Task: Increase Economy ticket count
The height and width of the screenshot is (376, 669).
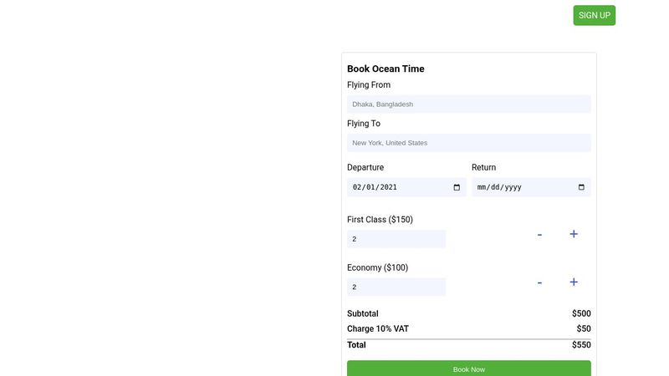Action: pyautogui.click(x=574, y=282)
